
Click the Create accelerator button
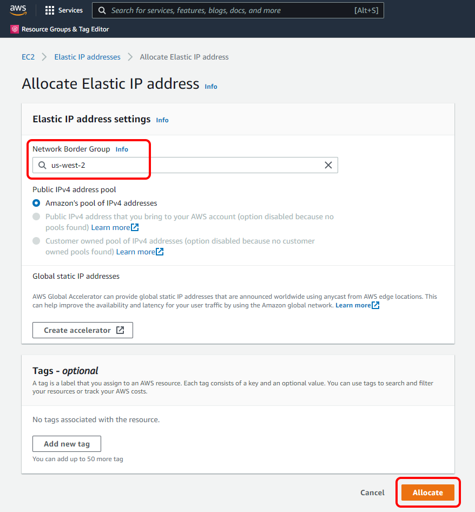(x=83, y=330)
